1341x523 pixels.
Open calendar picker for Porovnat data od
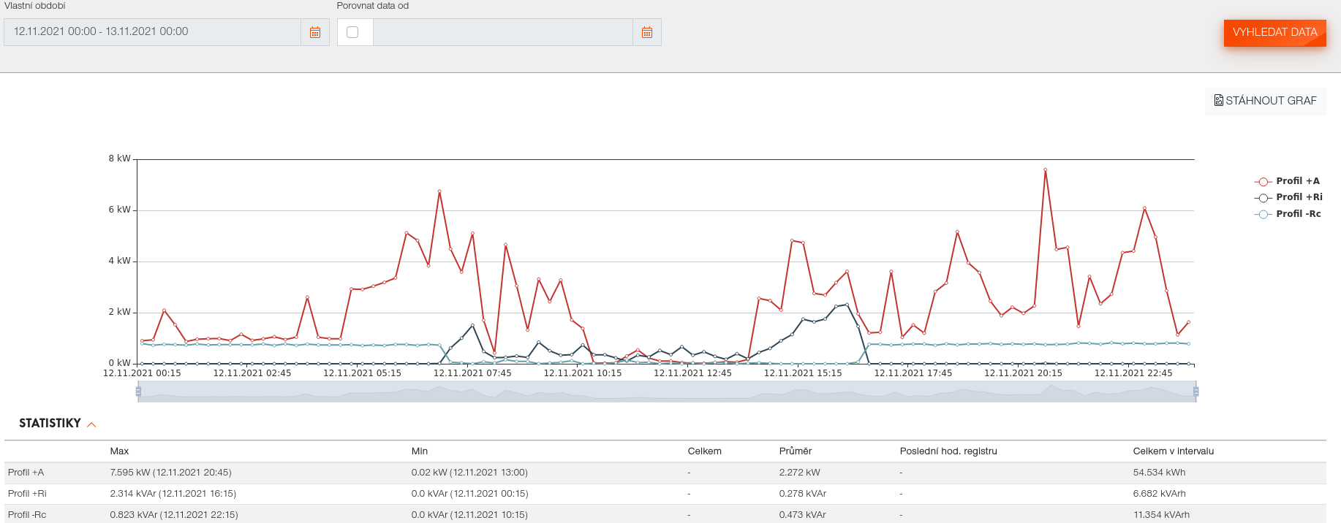pos(646,32)
